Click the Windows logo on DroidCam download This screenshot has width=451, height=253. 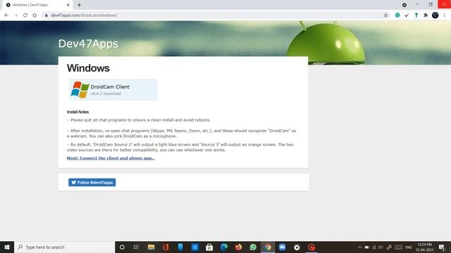click(x=80, y=89)
